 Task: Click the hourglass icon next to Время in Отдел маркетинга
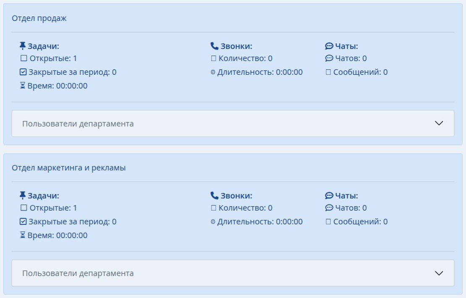click(23, 235)
